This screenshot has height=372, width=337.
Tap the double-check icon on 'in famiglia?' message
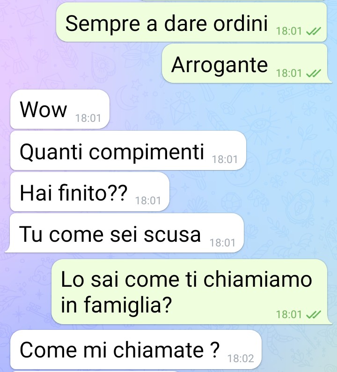(x=314, y=314)
